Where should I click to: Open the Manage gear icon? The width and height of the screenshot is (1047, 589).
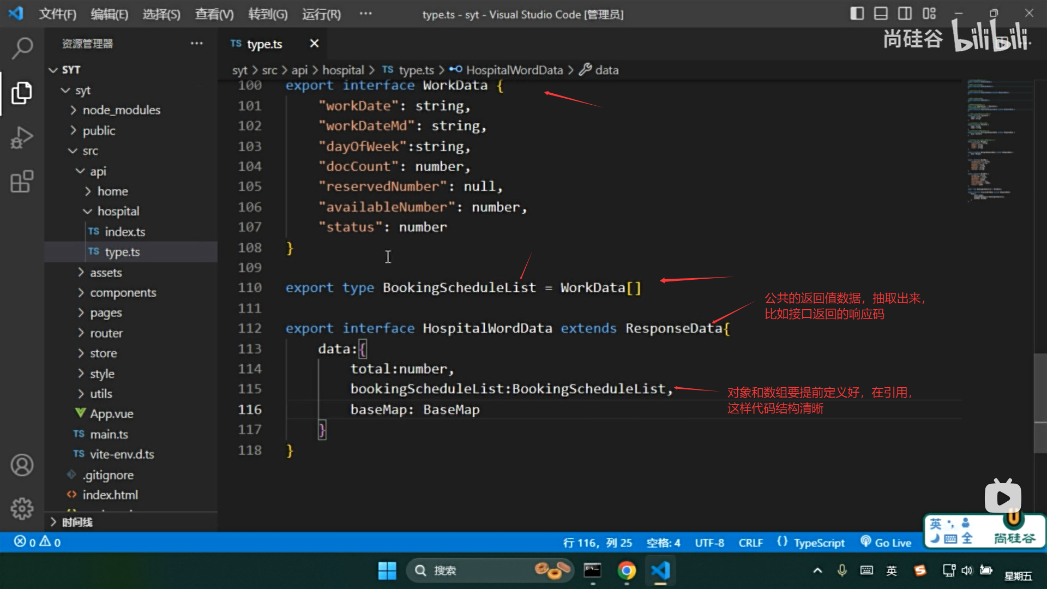[x=22, y=508]
